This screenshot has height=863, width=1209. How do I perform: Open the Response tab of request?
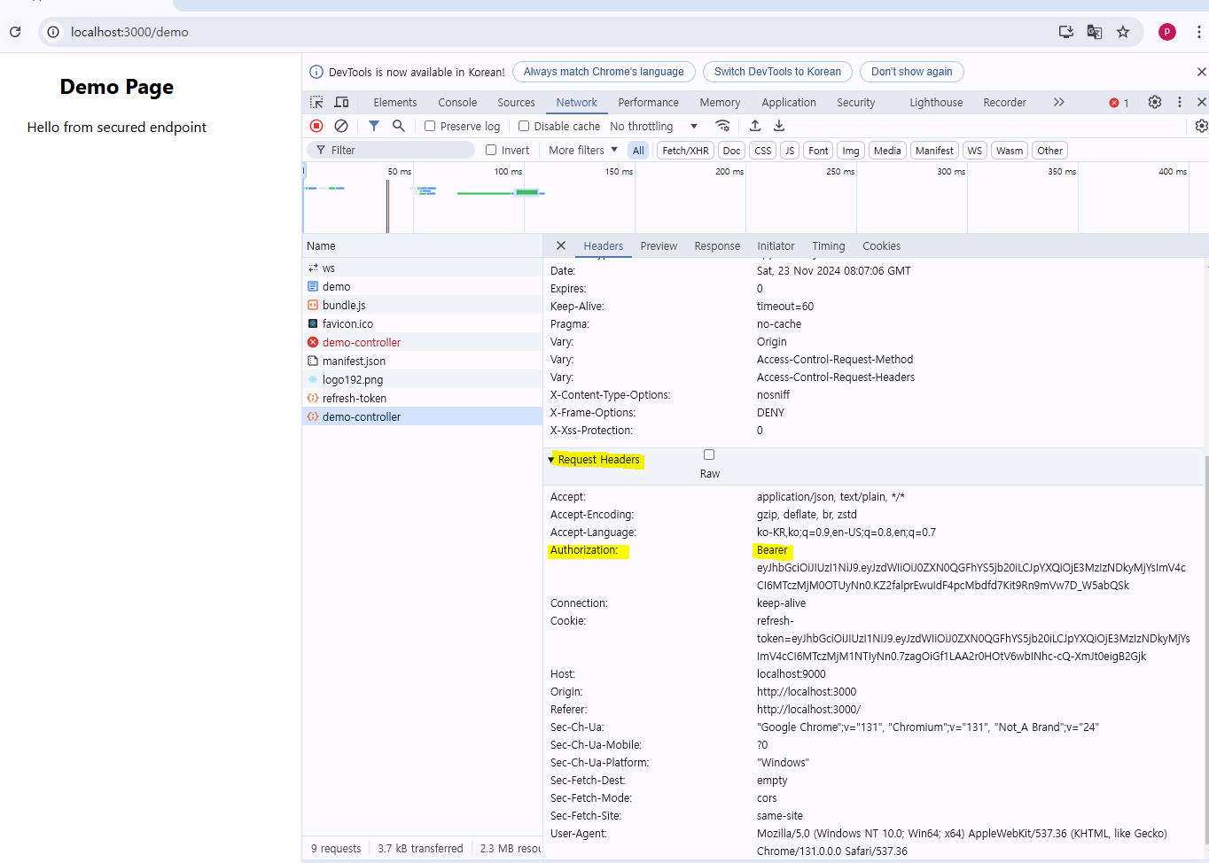[x=717, y=245]
